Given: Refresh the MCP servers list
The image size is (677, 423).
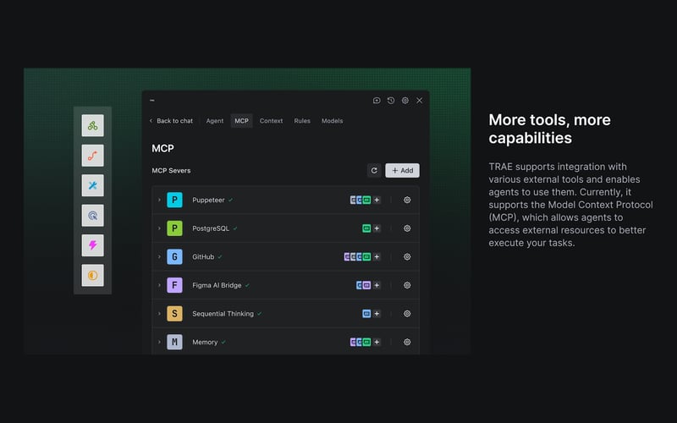Looking at the screenshot, I should pos(374,171).
